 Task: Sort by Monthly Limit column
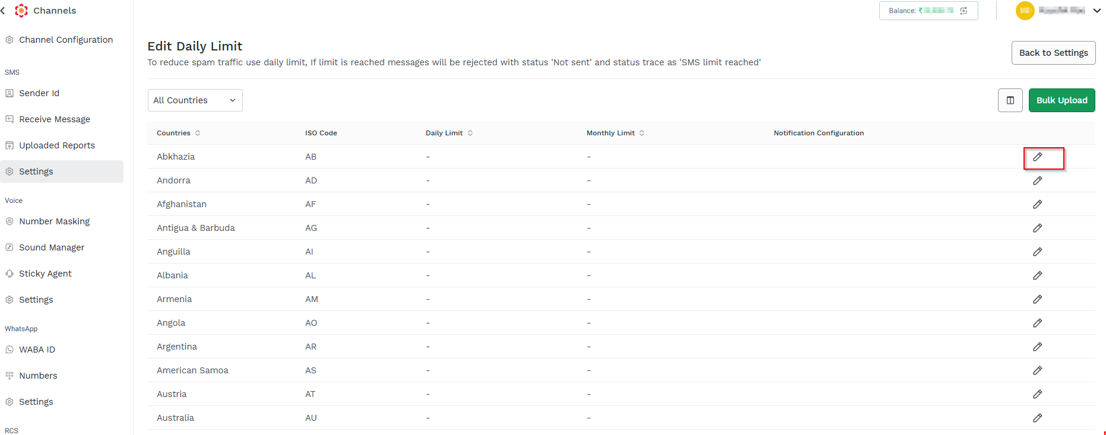tap(615, 133)
